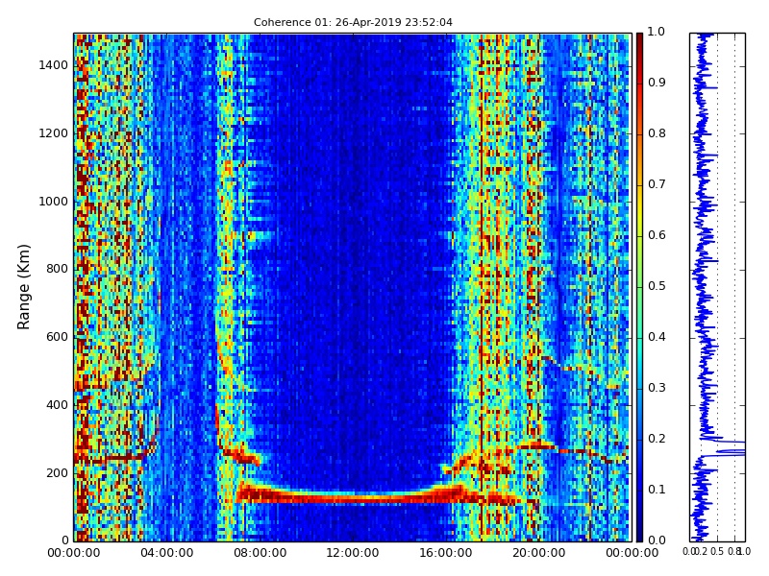Click the 0.0 colorbar tick label

[657, 540]
